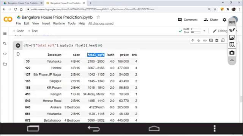Viewport: 243px width, 136px height.
Task: Click the IPEVO camera snapshot icon
Action: tap(232, 53)
